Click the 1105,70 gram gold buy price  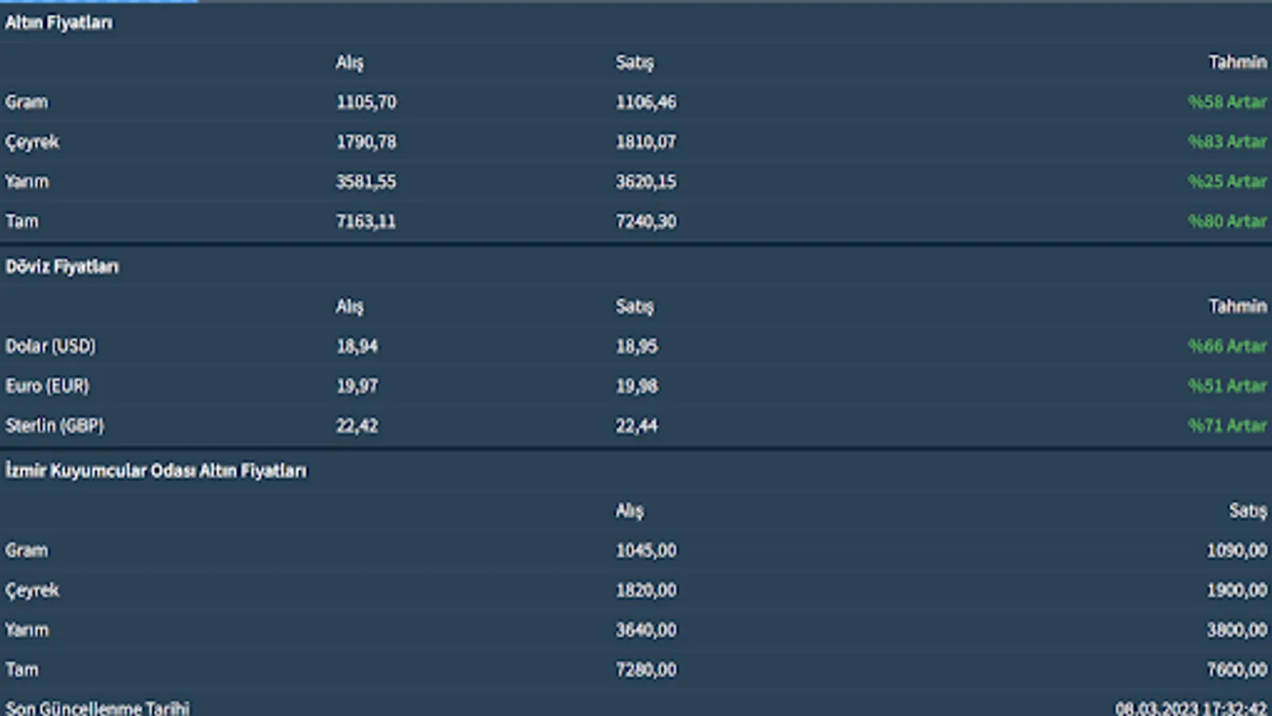click(x=366, y=102)
